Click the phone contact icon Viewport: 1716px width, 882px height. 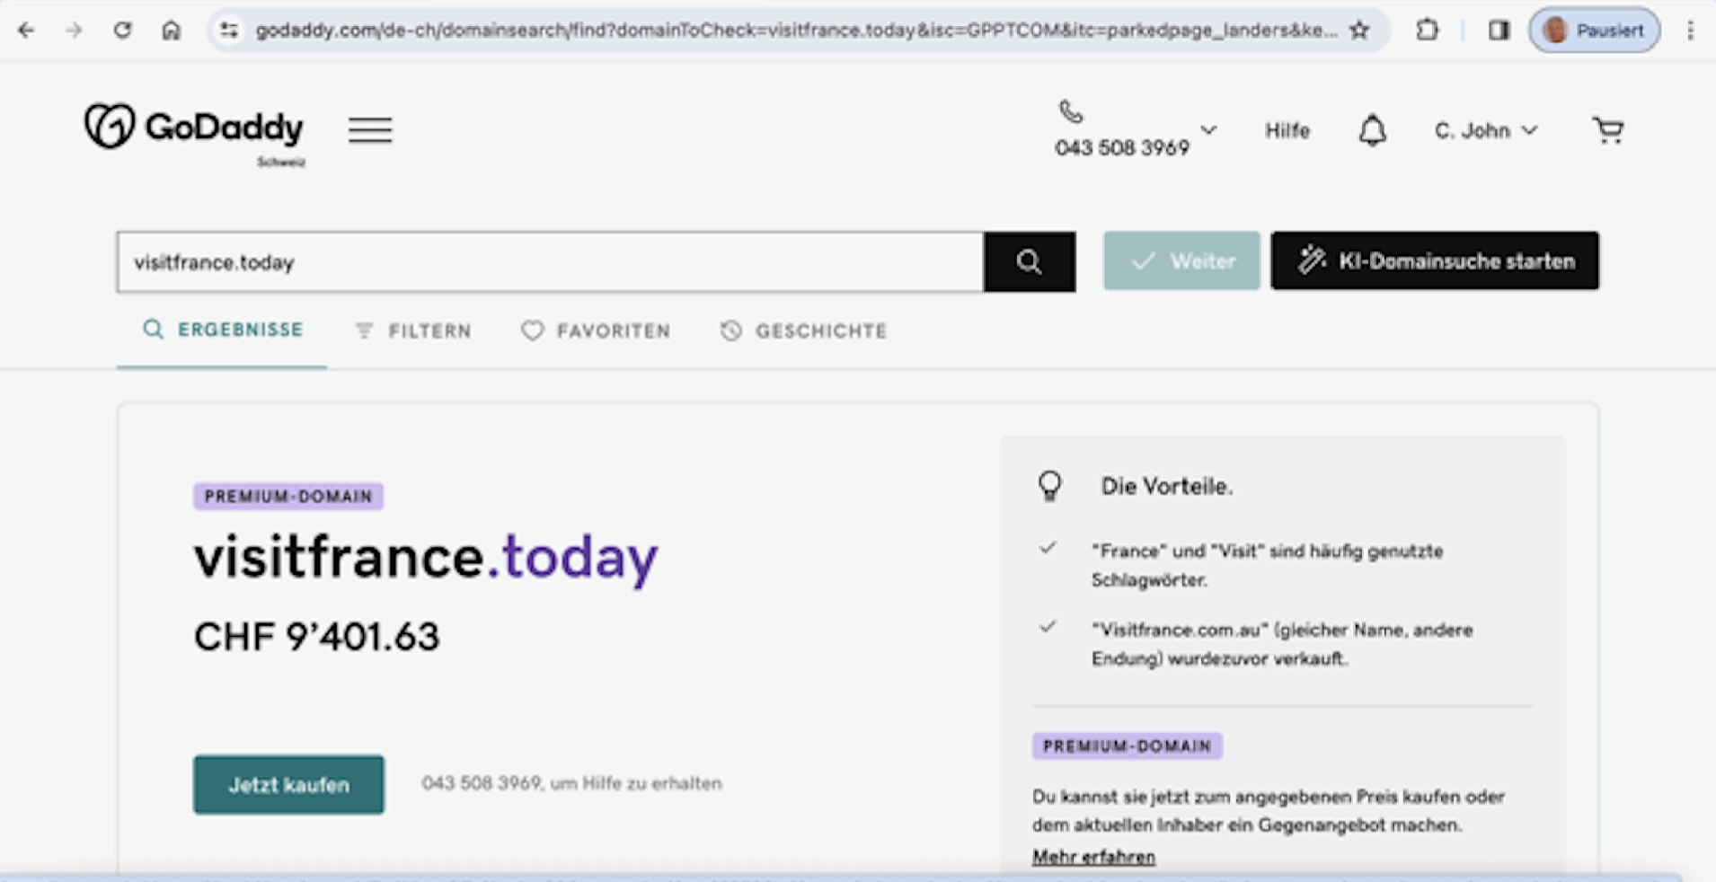click(1071, 112)
